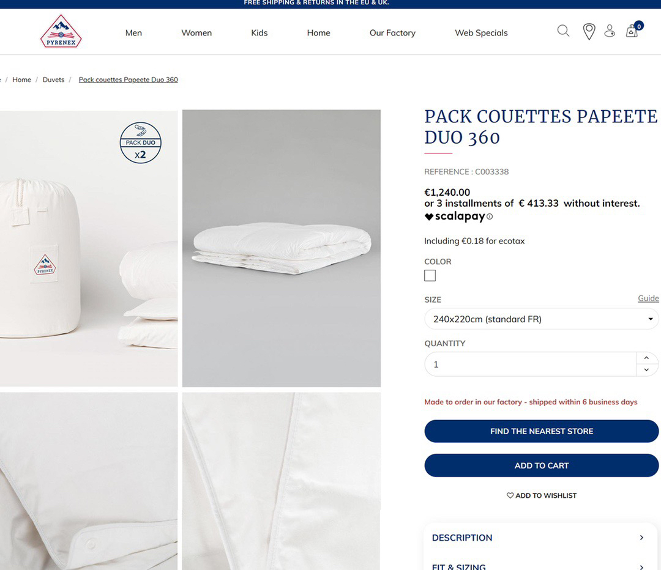Expand the Description section
This screenshot has height=570, width=661.
pos(540,538)
